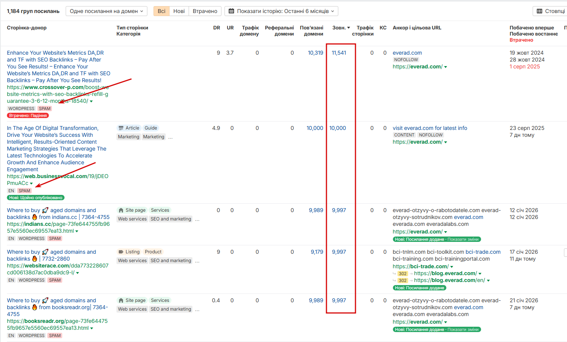Image resolution: width=567 pixels, height=342 pixels.
Task: Expand the bci-trade.com target URL caret
Action: click(452, 267)
